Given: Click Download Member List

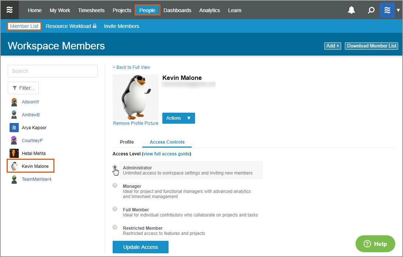Looking at the screenshot, I should [371, 46].
